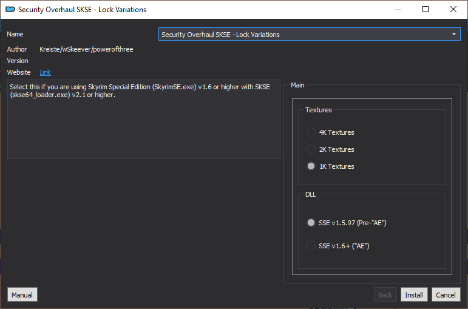Click the DLL group label
Image resolution: width=468 pixels, height=309 pixels.
point(310,194)
